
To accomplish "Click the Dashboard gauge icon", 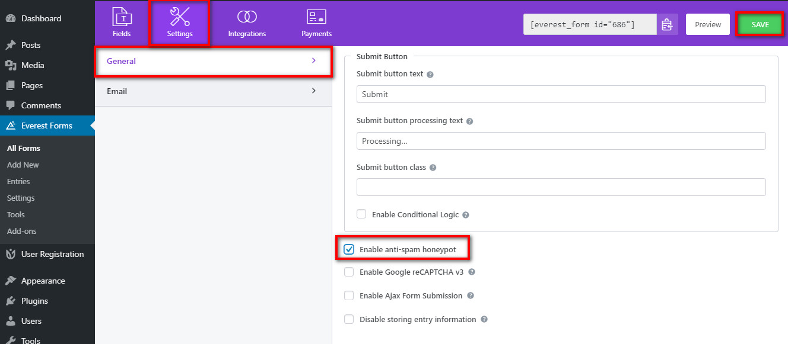I will [x=11, y=18].
